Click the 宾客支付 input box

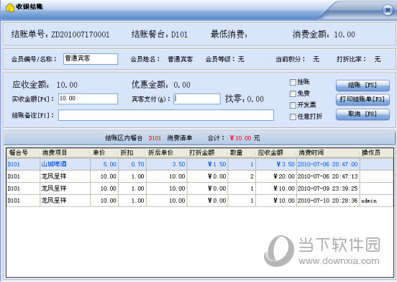pos(197,99)
